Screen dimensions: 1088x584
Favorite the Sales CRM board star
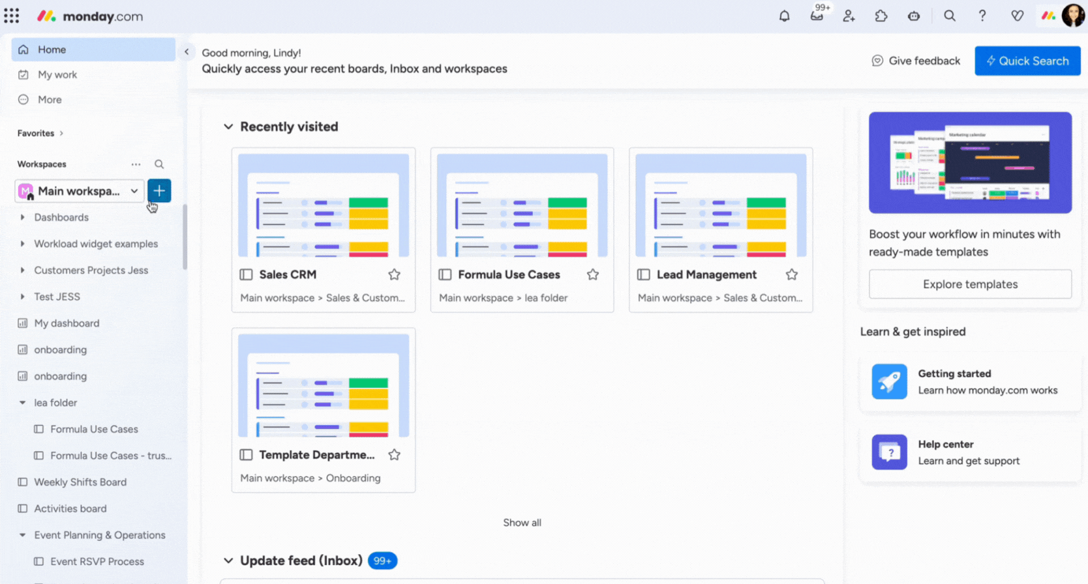(x=394, y=274)
